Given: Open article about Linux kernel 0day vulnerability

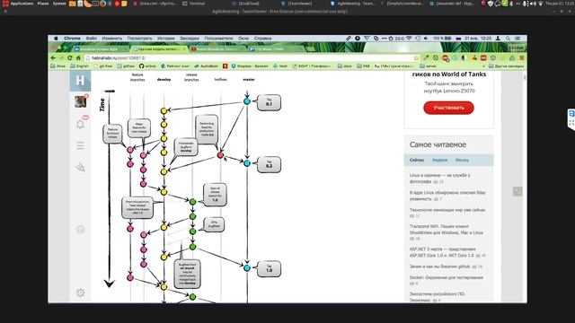Looking at the screenshot, I should pyautogui.click(x=447, y=196).
